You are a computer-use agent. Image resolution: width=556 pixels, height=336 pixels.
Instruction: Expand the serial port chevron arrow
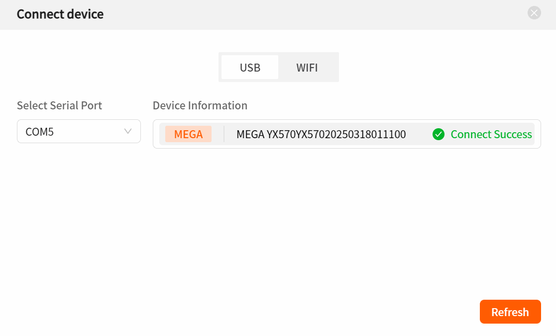(128, 131)
